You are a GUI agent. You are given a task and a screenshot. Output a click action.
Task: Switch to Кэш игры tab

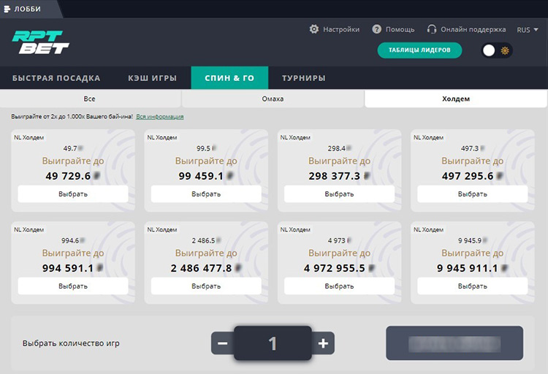click(153, 78)
